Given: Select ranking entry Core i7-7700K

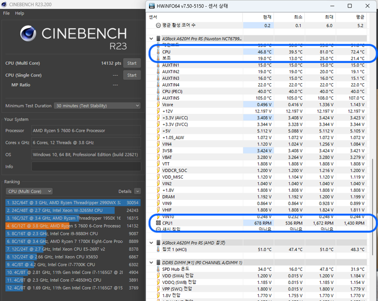Looking at the screenshot, I should [x=73, y=264].
